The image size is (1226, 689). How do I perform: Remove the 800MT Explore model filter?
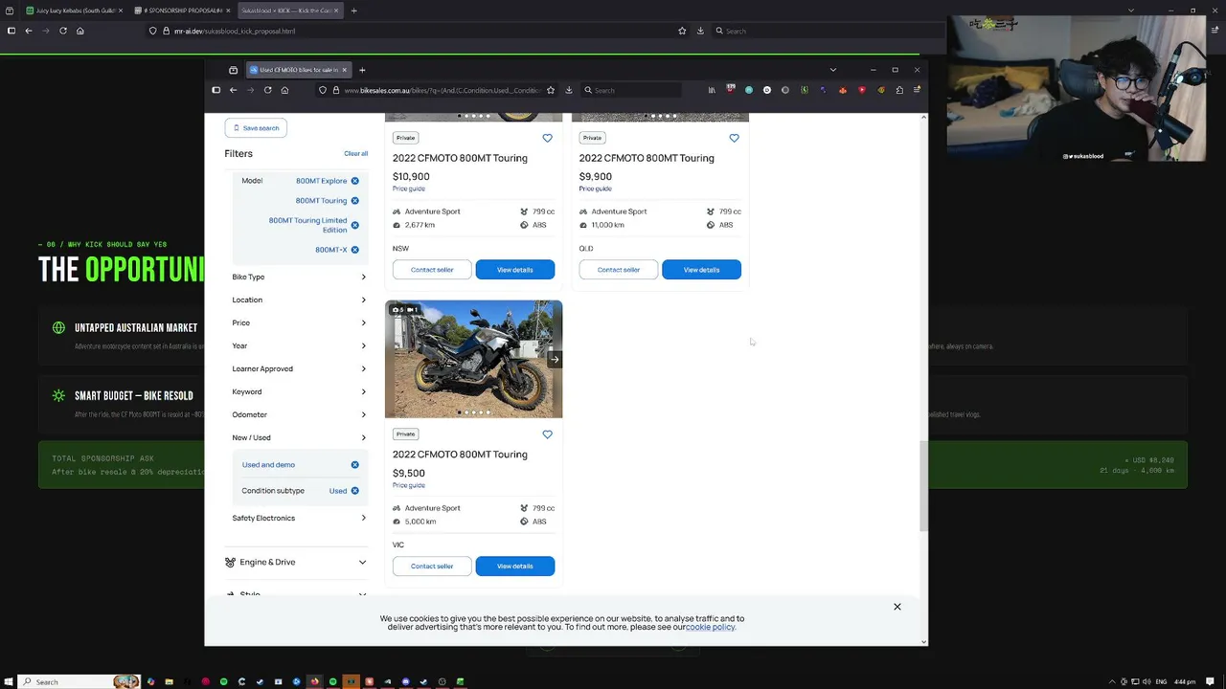coord(354,181)
